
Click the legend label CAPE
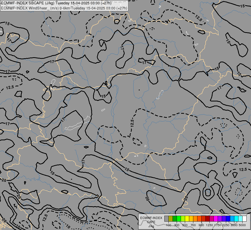(151, 222)
